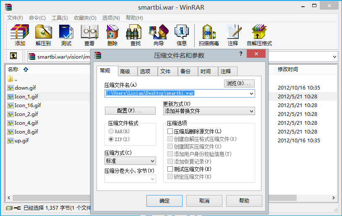Click the horizontal scrollbar right arrow
The image size is (342, 216).
coord(334,198)
